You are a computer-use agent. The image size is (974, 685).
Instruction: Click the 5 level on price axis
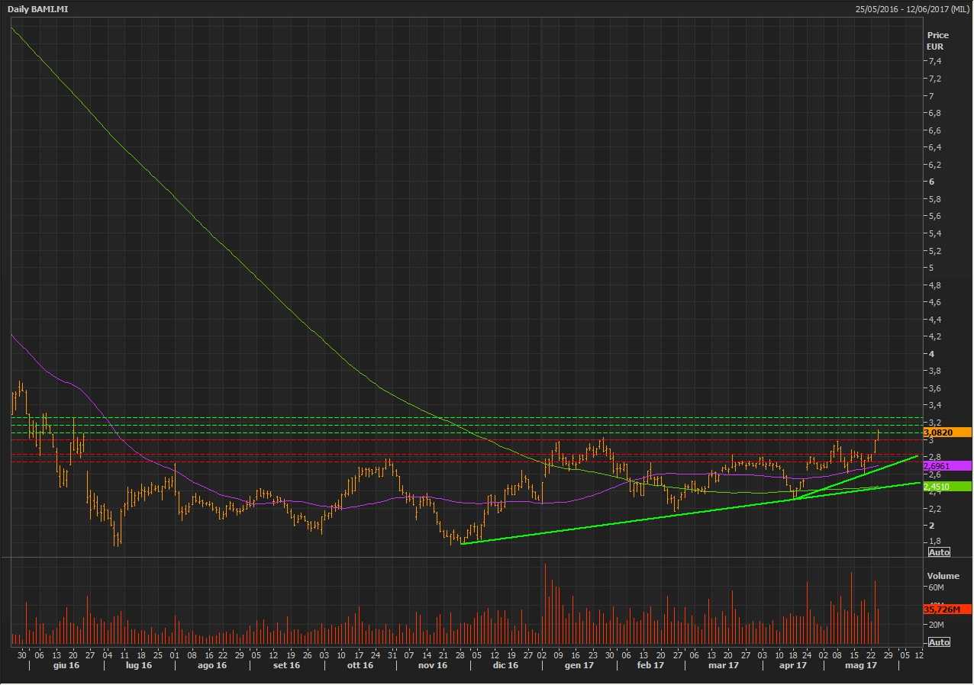pyautogui.click(x=930, y=268)
